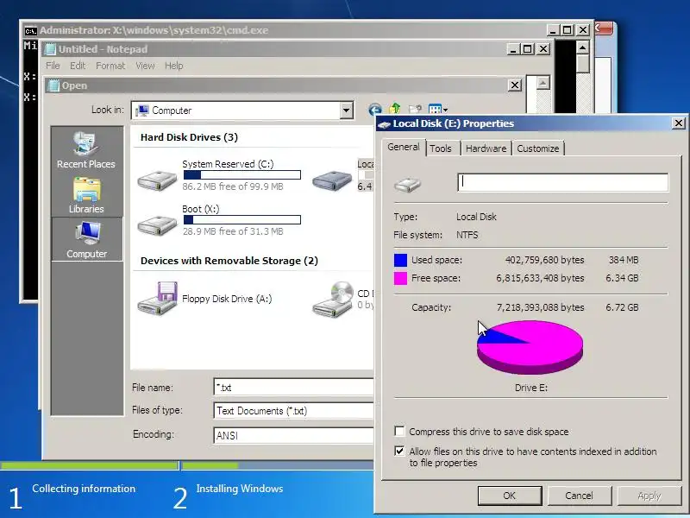Close the Open dialog
The width and height of the screenshot is (690, 518).
pos(515,85)
